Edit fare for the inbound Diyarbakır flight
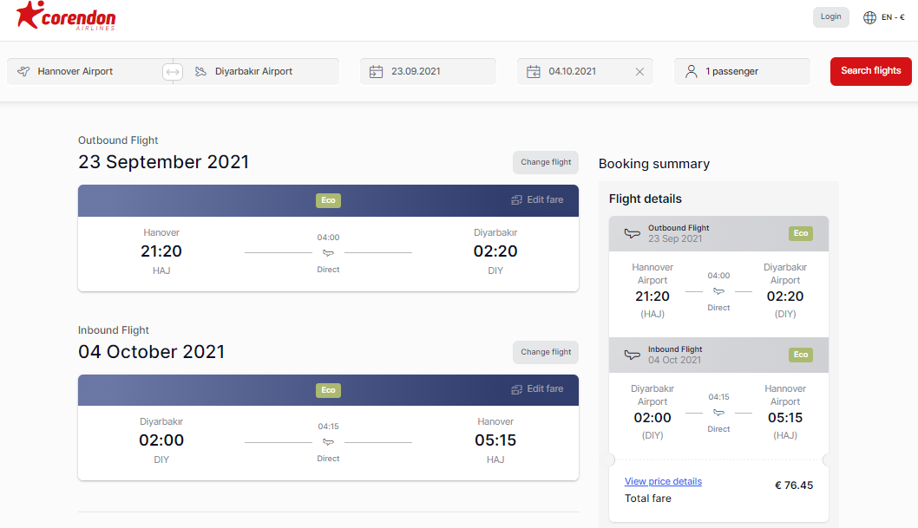 coord(537,389)
